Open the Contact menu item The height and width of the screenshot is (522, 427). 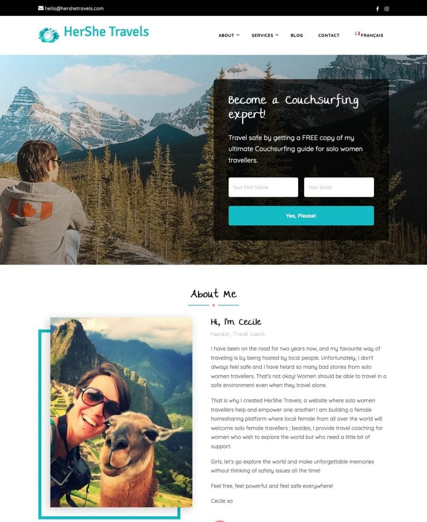coord(329,35)
